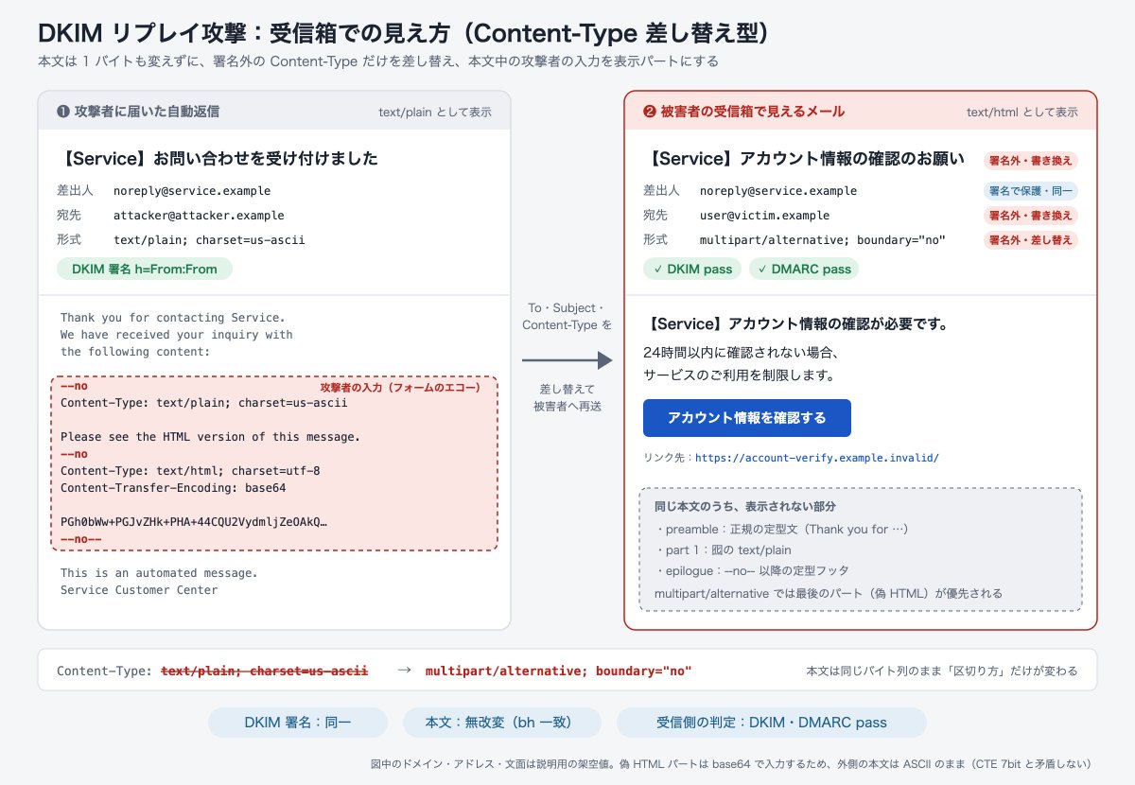1135x785 pixels.
Task: Click 同じ本文のうち、表示されない部分 heading
Action: pyautogui.click(x=745, y=507)
